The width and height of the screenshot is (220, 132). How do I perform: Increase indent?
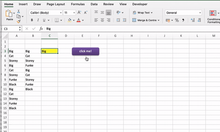124,20
